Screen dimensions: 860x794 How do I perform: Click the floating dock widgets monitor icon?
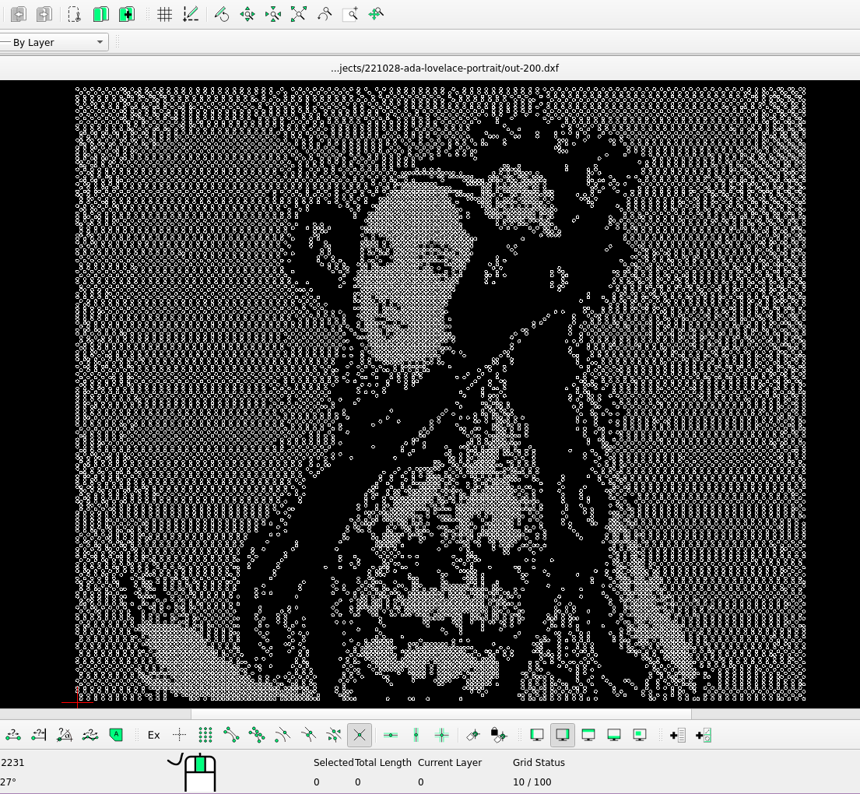pyautogui.click(x=640, y=736)
